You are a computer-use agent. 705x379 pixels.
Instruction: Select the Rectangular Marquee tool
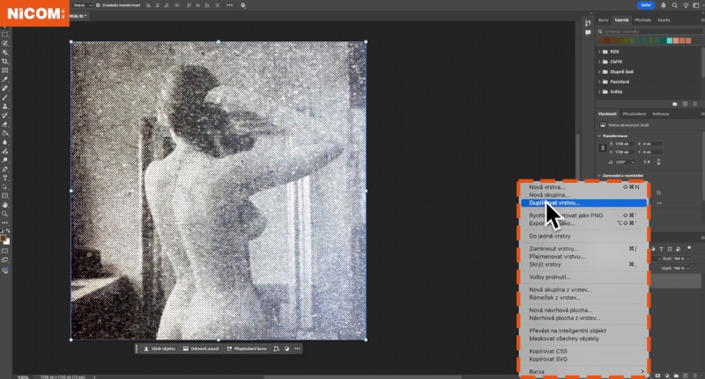coord(5,33)
